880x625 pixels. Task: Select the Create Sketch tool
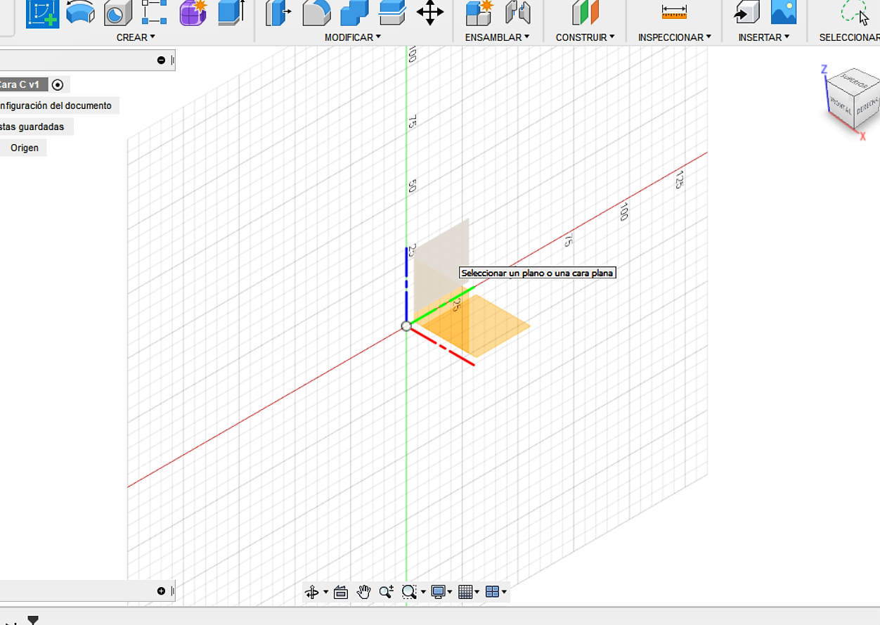point(42,13)
